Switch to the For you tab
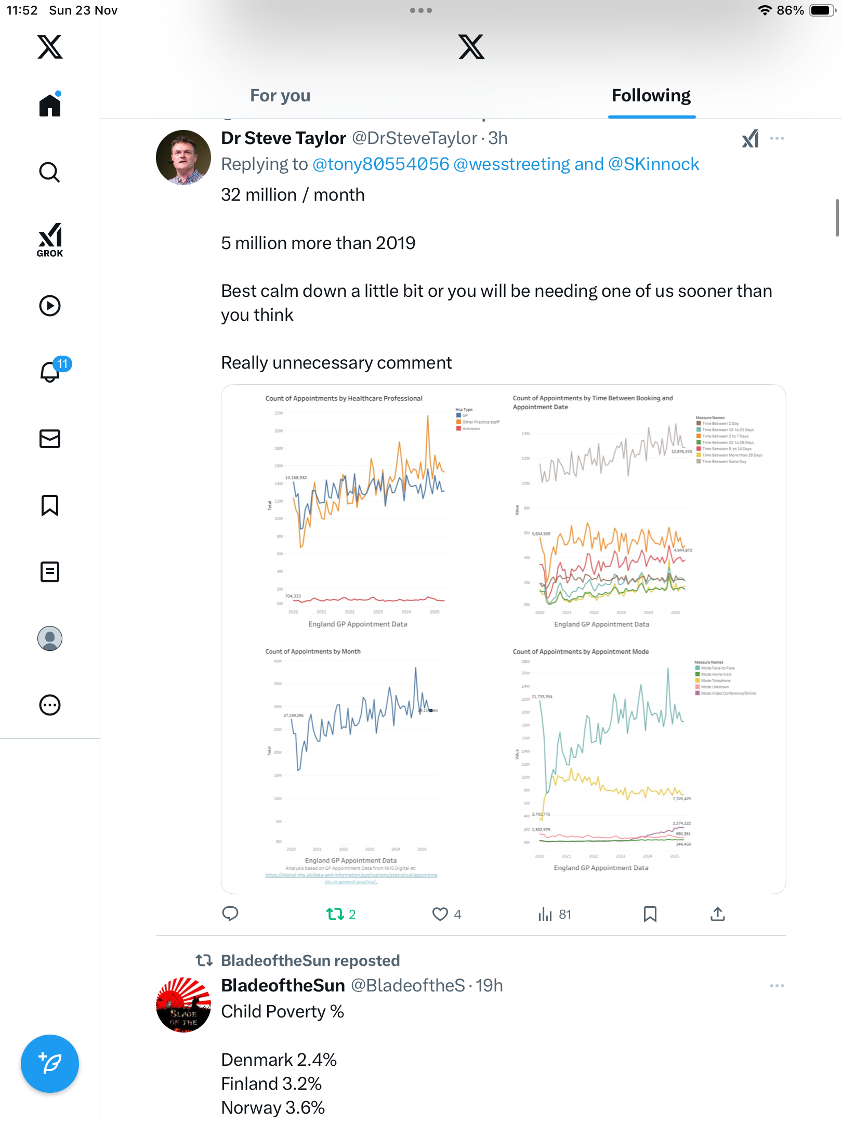The width and height of the screenshot is (842, 1123). coord(280,96)
